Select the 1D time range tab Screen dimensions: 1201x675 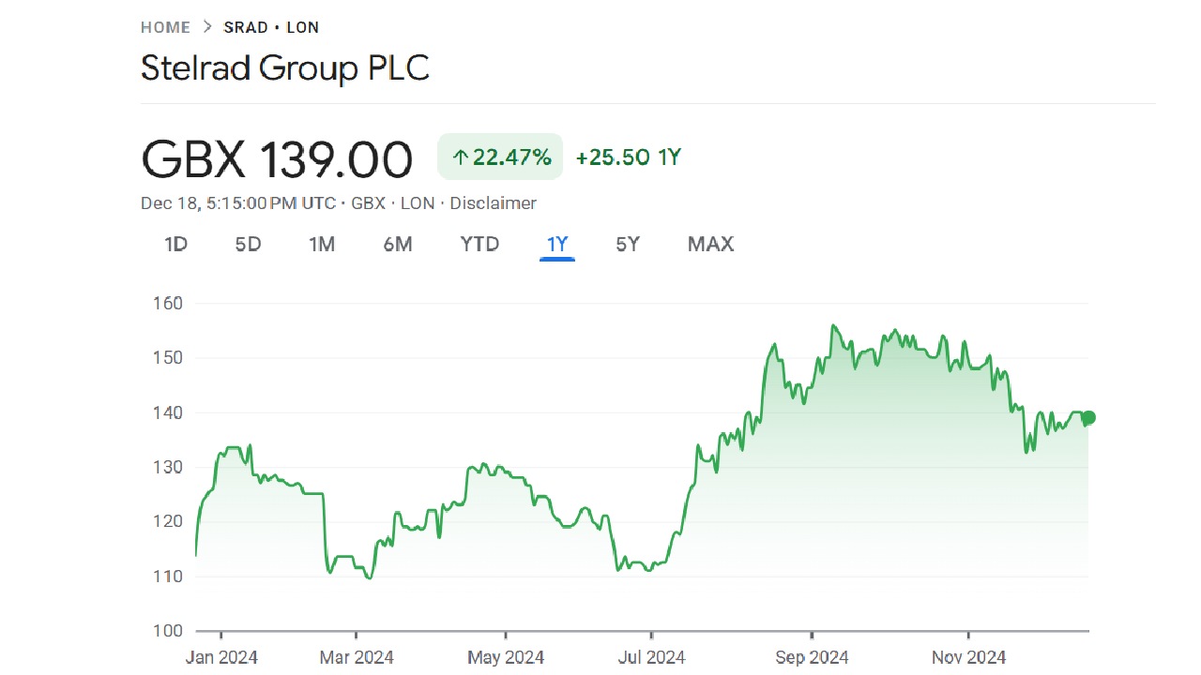tap(176, 245)
